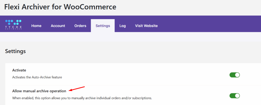261x105 pixels.
Task: Click the "Activates the Auto-Archive feature" description
Action: (37, 77)
